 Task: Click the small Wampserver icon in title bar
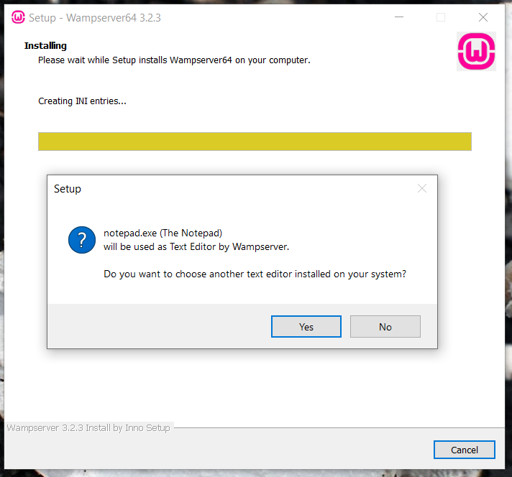pyautogui.click(x=18, y=17)
